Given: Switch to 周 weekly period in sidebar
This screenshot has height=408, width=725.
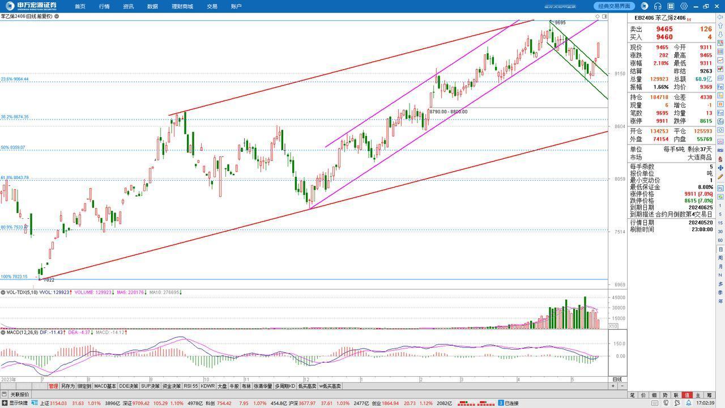Looking at the screenshot, I should pyautogui.click(x=720, y=258).
